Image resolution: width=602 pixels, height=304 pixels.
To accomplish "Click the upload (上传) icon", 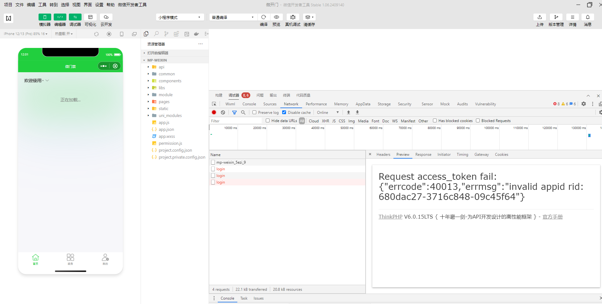I will (x=540, y=17).
